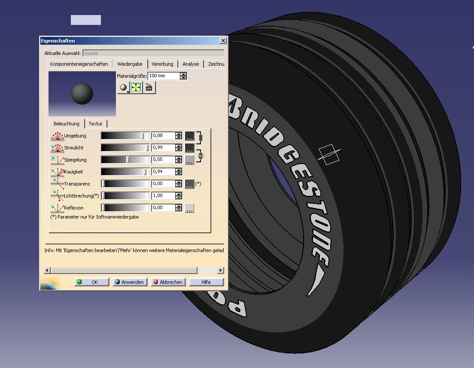Switch to the Textur sub-tab
474x368 pixels.
click(95, 123)
